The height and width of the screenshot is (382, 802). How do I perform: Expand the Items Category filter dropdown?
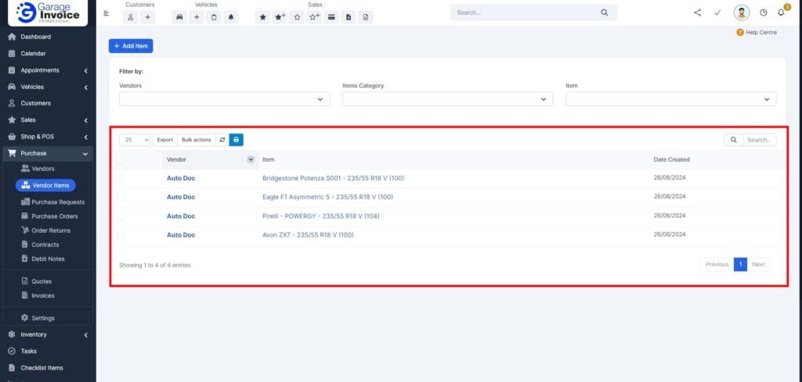click(x=447, y=99)
